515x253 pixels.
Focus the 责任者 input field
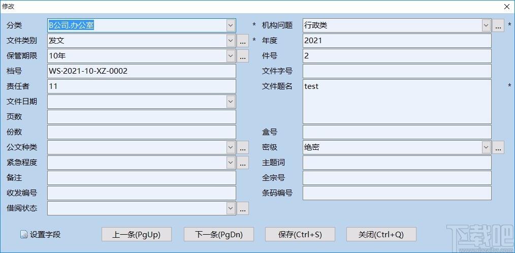[141, 86]
